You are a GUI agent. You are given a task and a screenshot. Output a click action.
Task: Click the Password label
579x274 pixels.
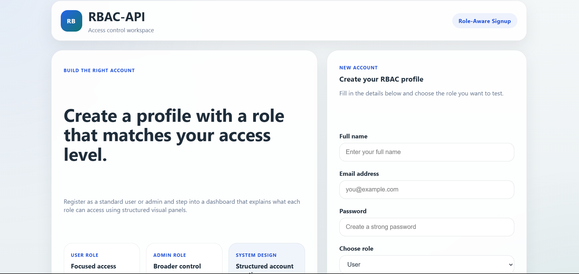[x=353, y=211]
